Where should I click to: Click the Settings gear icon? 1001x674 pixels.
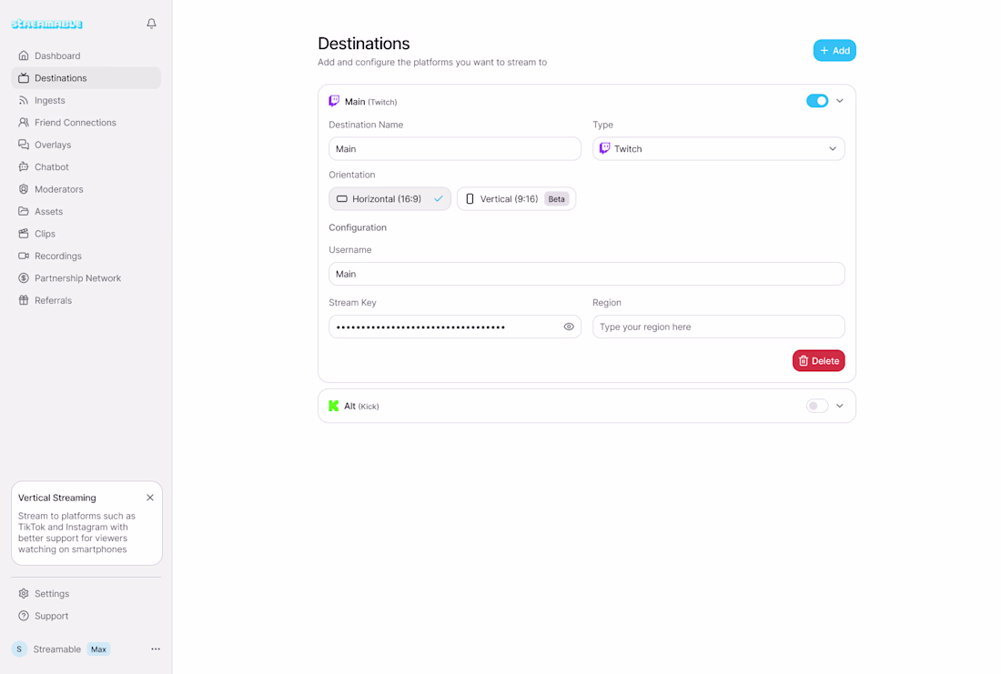point(24,594)
